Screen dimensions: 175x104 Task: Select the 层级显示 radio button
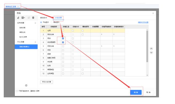pyautogui.click(x=51, y=22)
